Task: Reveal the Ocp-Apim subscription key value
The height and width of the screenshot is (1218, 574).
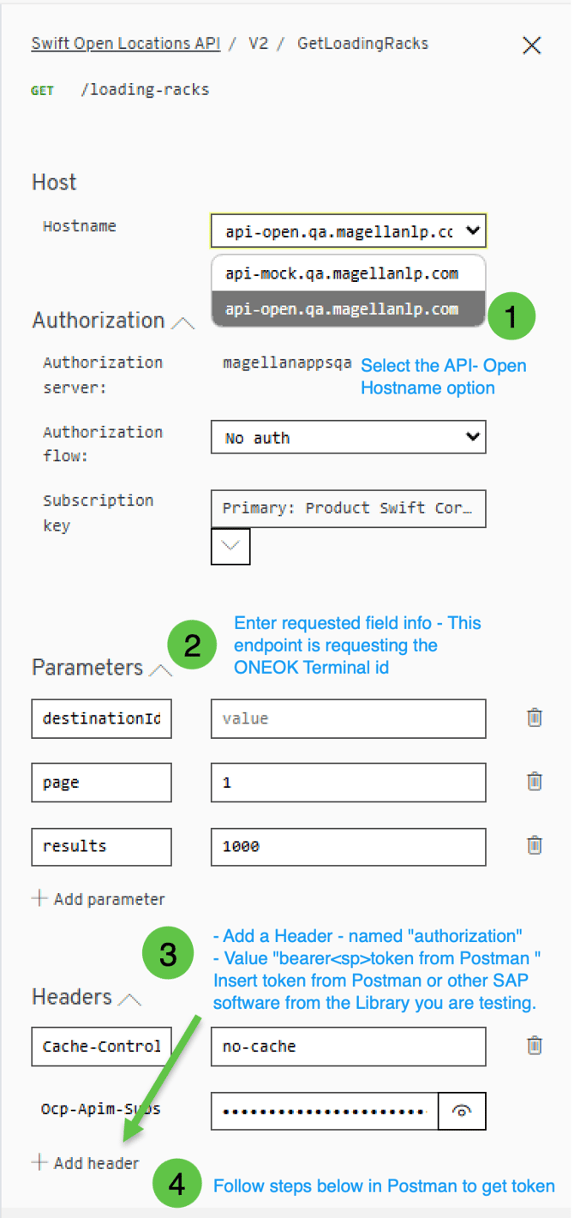Action: (463, 1111)
